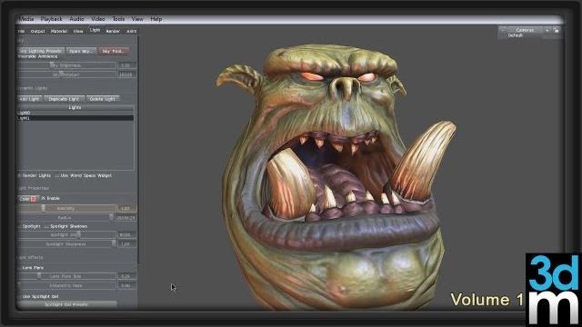Viewport: 582px width, 327px height.
Task: Switch to the Output tab
Action: [x=37, y=32]
